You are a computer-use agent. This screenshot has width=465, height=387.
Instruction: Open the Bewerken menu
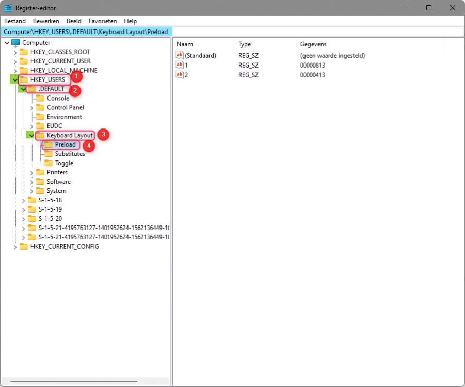coord(46,21)
